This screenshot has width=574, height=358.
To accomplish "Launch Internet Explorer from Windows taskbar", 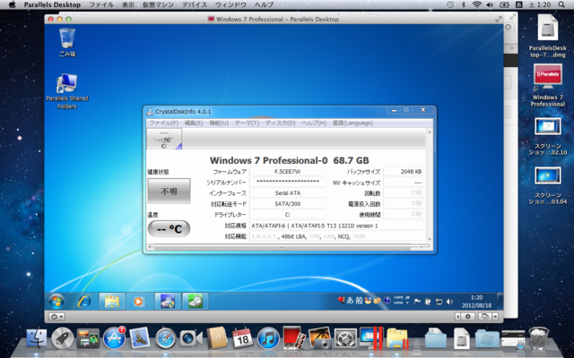I will coord(84,302).
